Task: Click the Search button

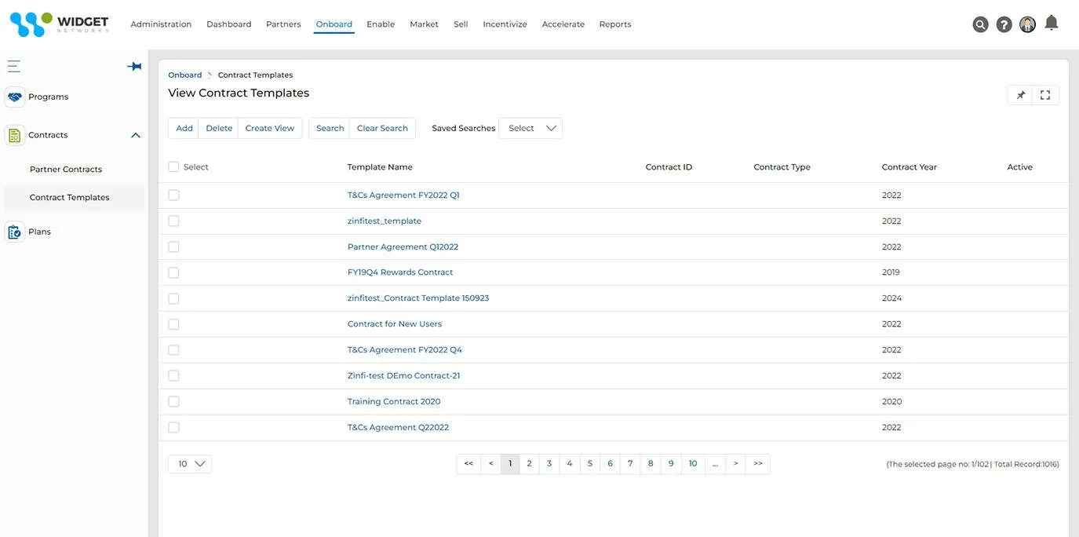Action: pyautogui.click(x=330, y=128)
